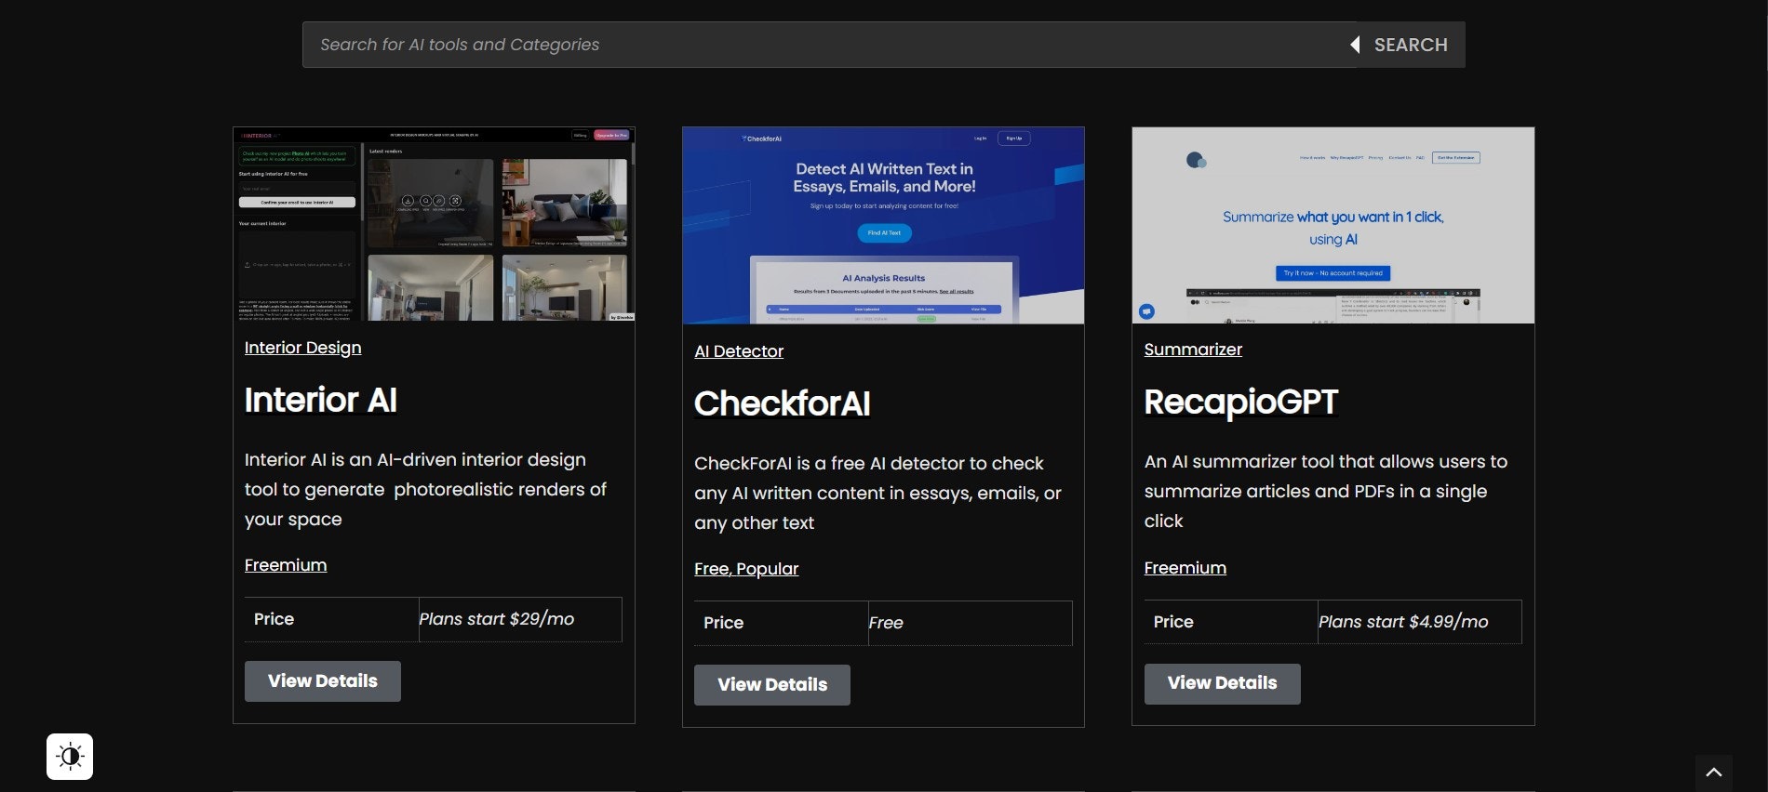
Task: Click the scroll-to-top chevron icon
Action: tap(1713, 772)
